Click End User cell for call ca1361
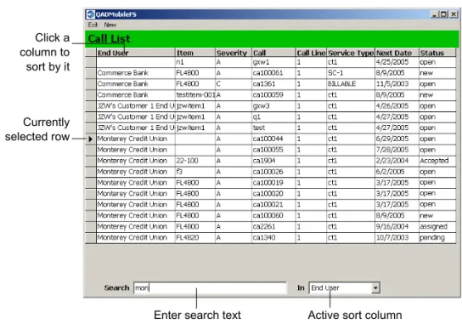This screenshot has height=324, width=462. (136, 84)
